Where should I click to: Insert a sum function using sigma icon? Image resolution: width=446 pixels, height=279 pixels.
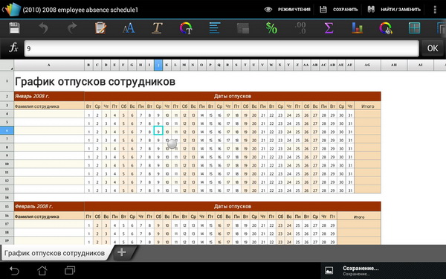point(329,28)
